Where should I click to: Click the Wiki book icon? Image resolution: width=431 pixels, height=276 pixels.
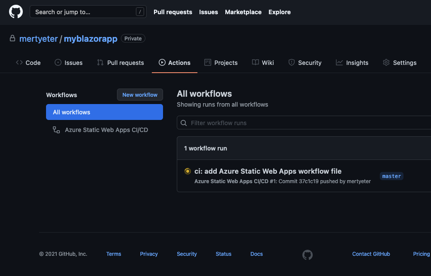(x=256, y=62)
